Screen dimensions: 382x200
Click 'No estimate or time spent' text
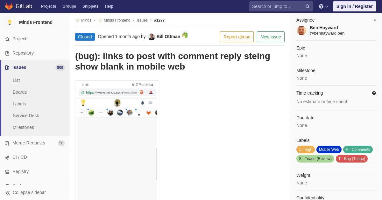click(322, 102)
